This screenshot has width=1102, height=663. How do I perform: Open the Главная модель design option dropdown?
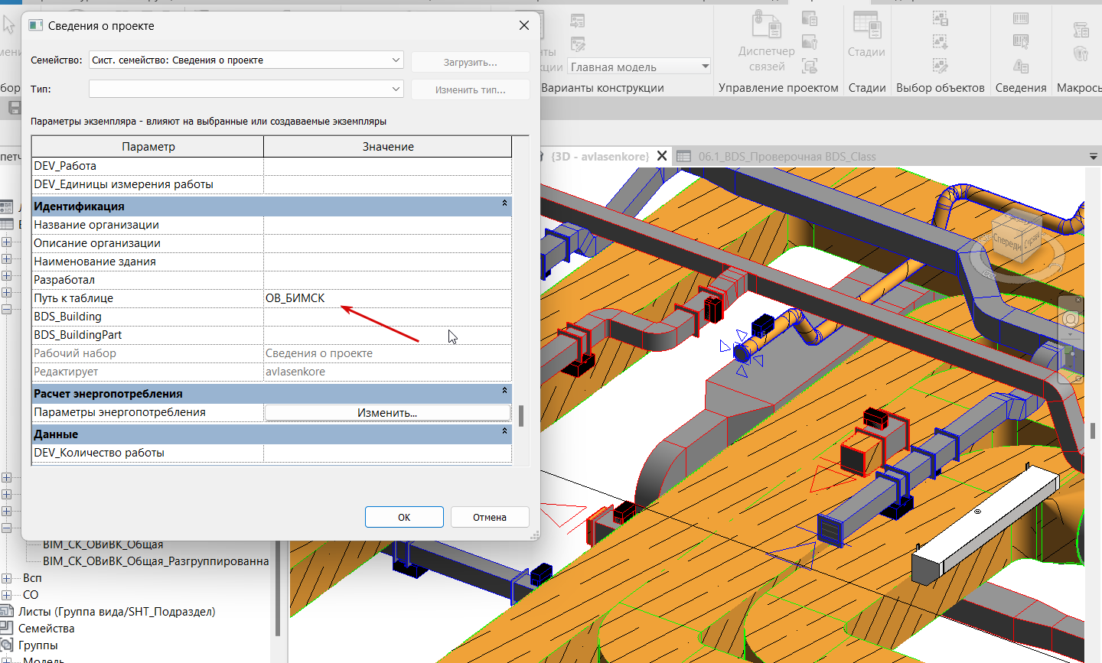pos(705,67)
